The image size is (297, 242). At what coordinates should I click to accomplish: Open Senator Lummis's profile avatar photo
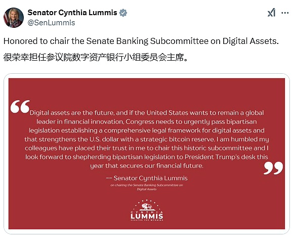point(14,18)
